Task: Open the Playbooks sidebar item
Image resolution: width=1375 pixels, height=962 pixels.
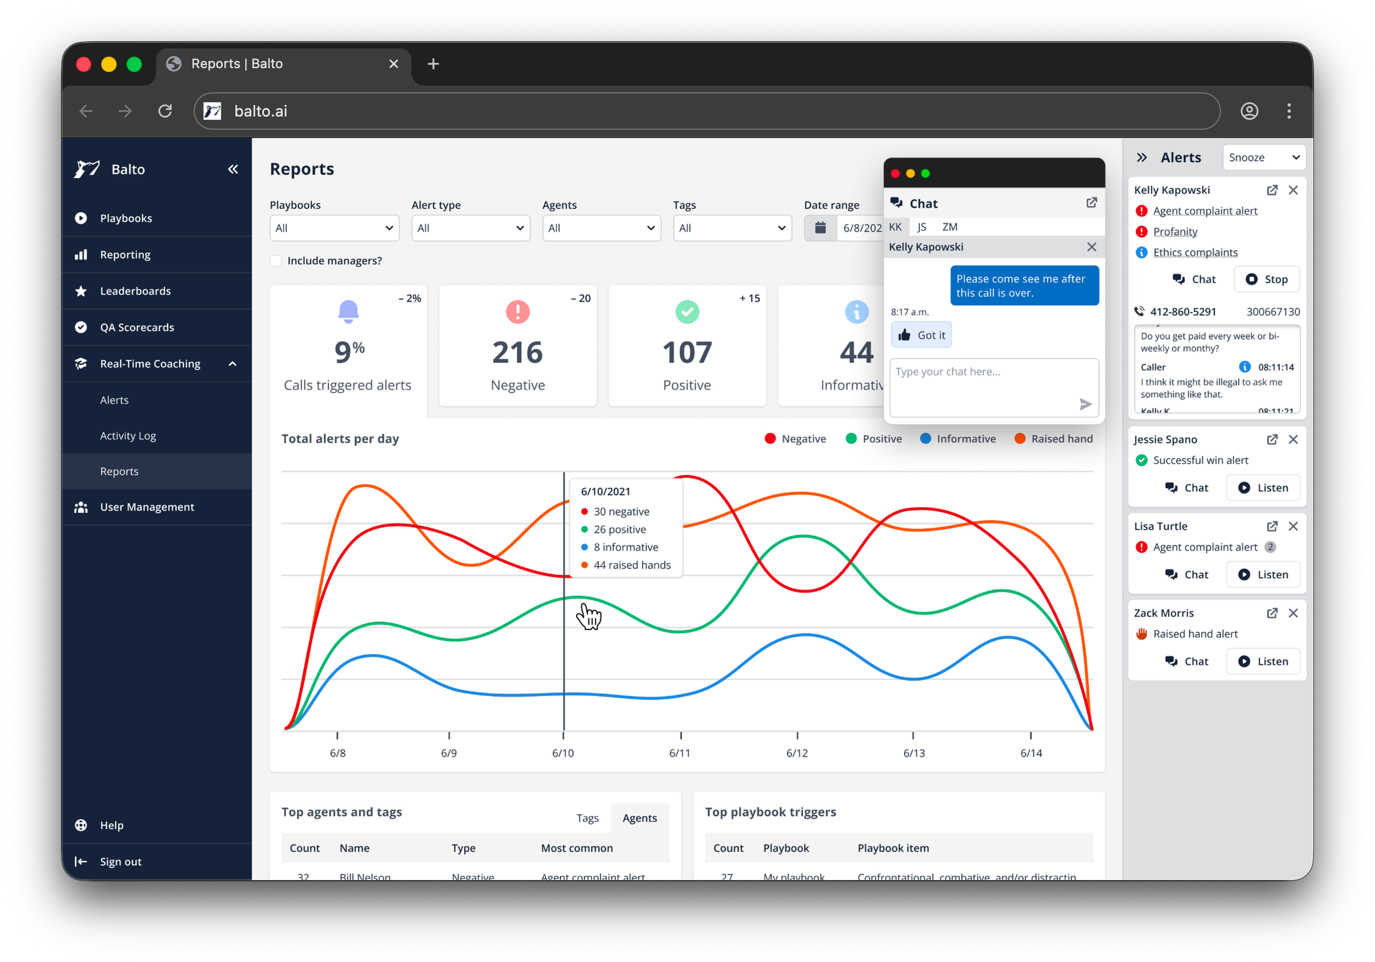Action: click(126, 219)
